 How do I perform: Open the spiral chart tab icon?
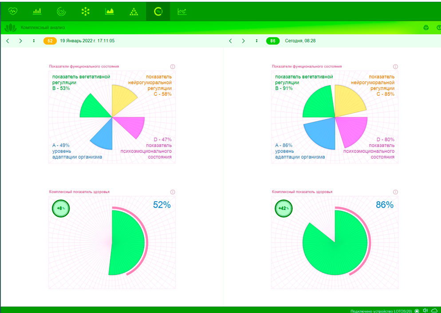(x=61, y=11)
